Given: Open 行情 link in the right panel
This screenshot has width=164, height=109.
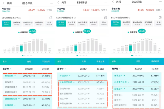Looking at the screenshot, I should (159, 10).
